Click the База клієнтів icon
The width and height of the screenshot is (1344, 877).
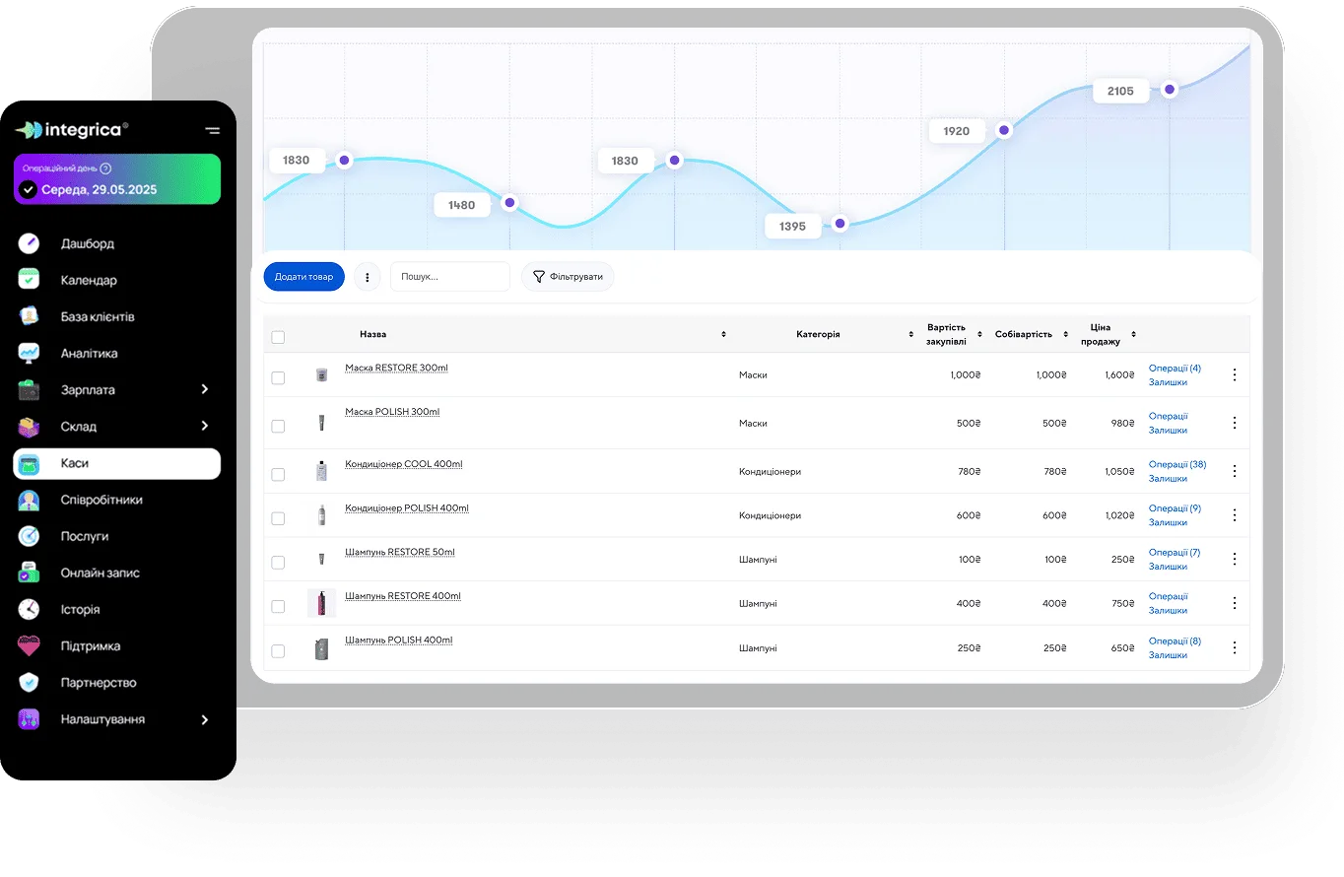click(x=29, y=316)
